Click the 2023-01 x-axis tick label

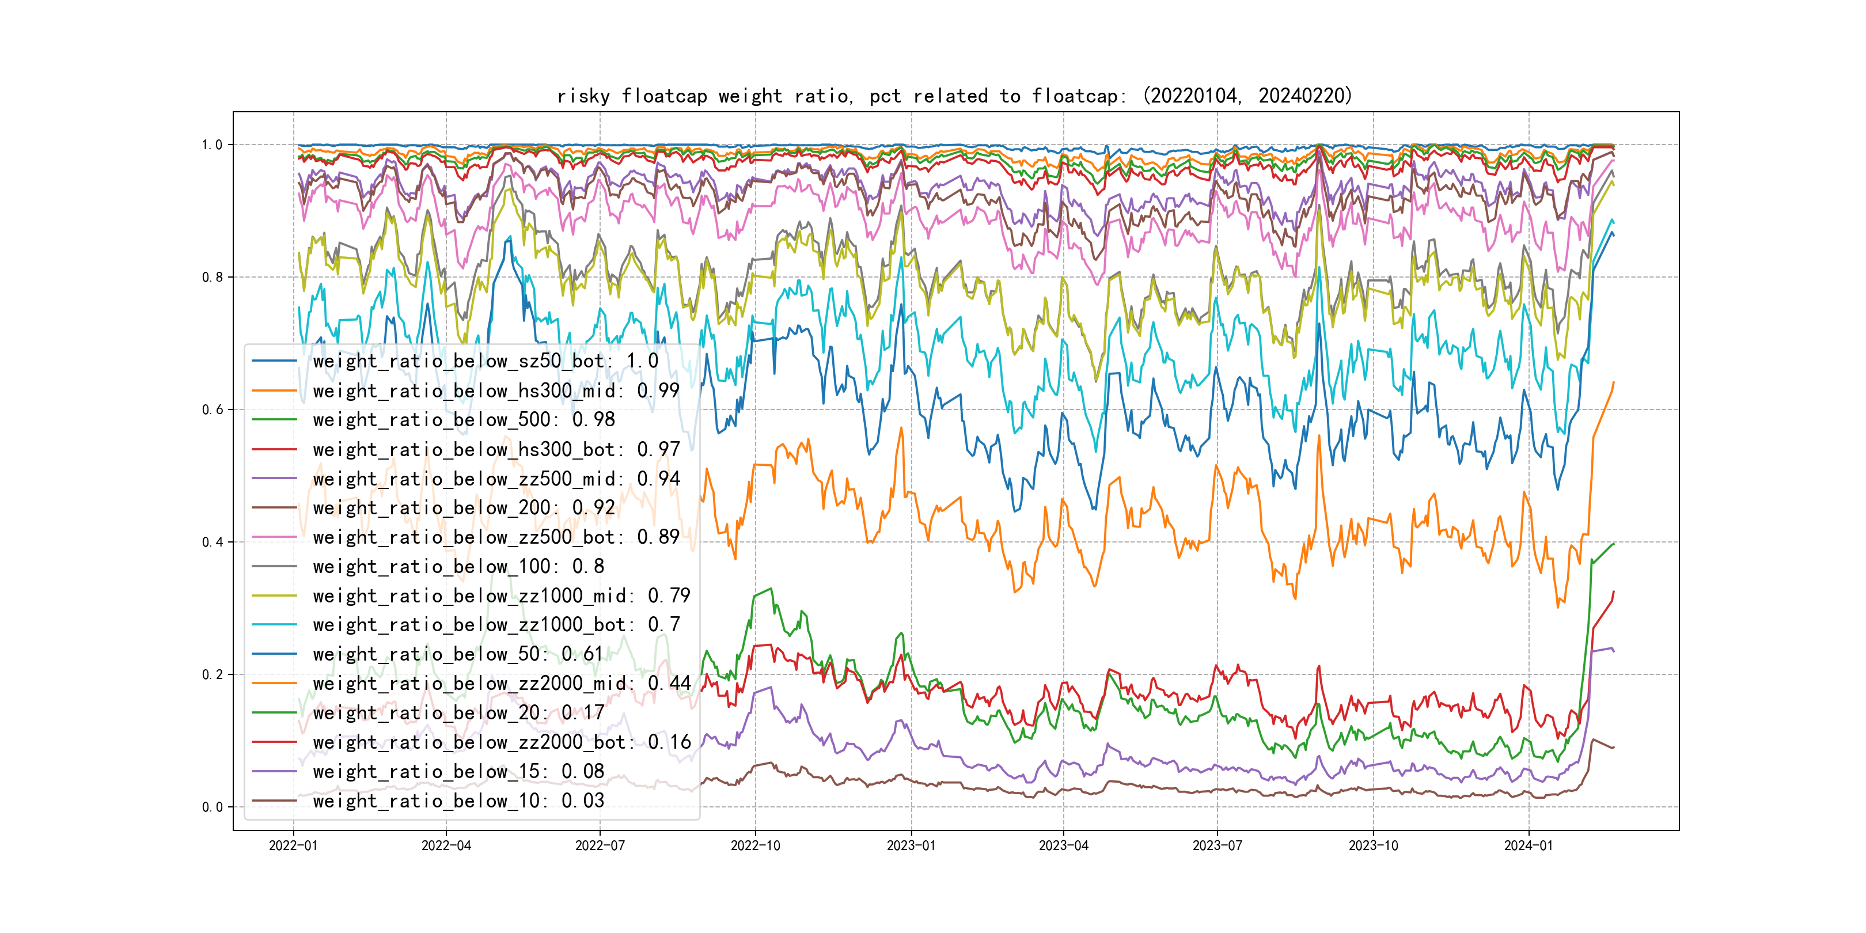tap(911, 845)
